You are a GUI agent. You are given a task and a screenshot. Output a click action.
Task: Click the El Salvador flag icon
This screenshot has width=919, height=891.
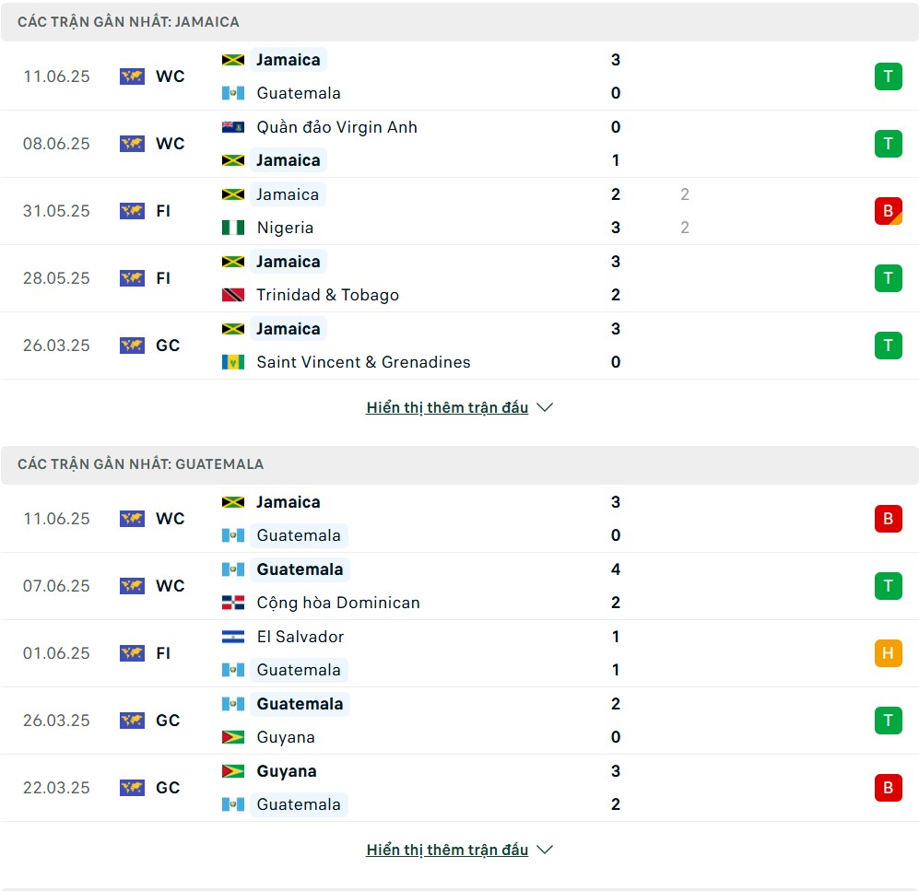coord(232,637)
